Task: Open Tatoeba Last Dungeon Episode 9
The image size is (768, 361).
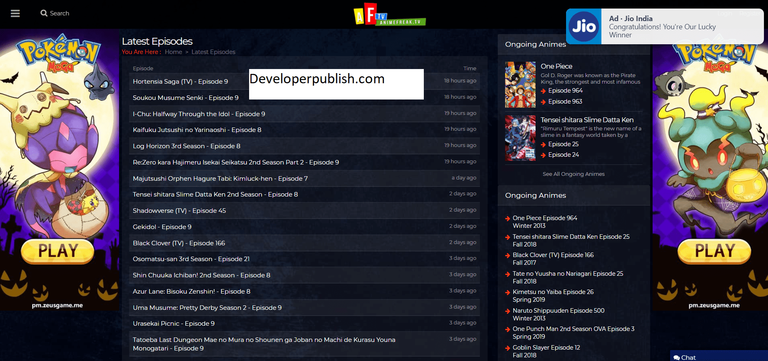Action: pos(264,344)
